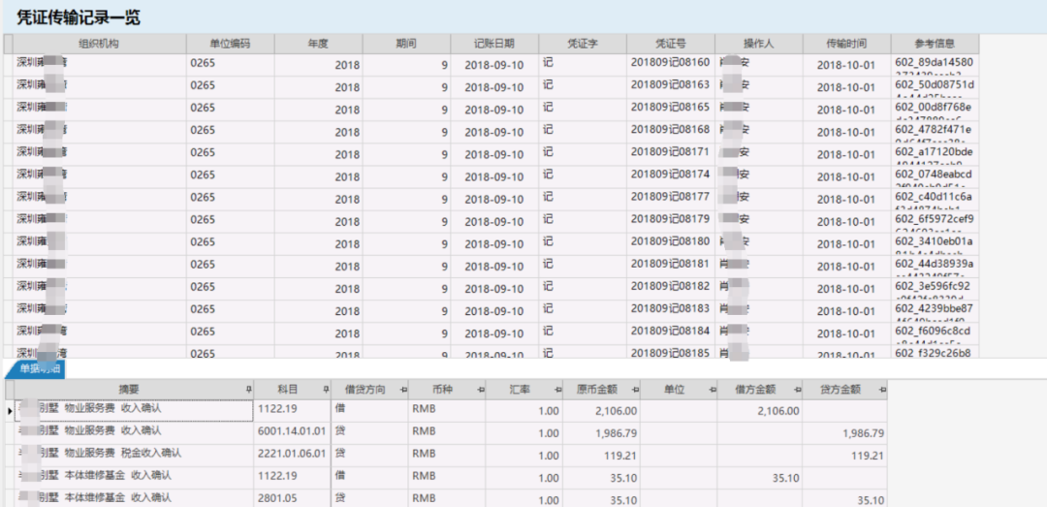Click the pin icon in the 单位 column header

(712, 390)
